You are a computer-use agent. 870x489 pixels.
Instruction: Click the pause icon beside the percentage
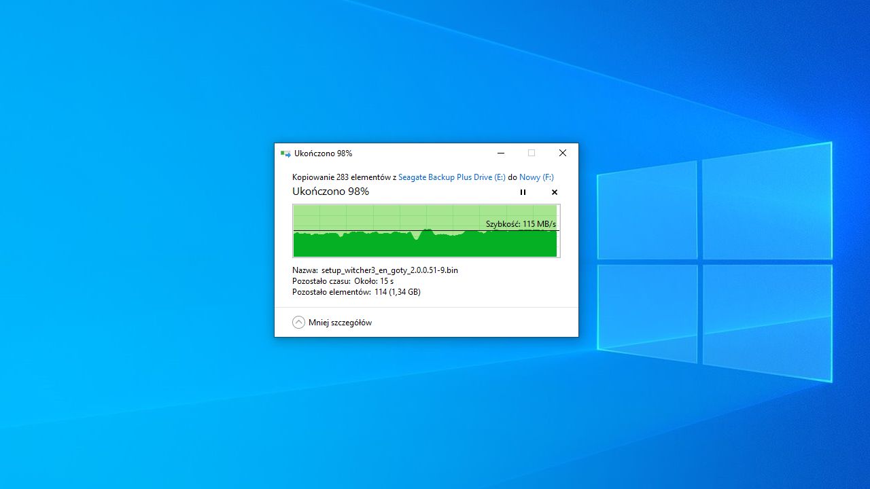(x=523, y=192)
